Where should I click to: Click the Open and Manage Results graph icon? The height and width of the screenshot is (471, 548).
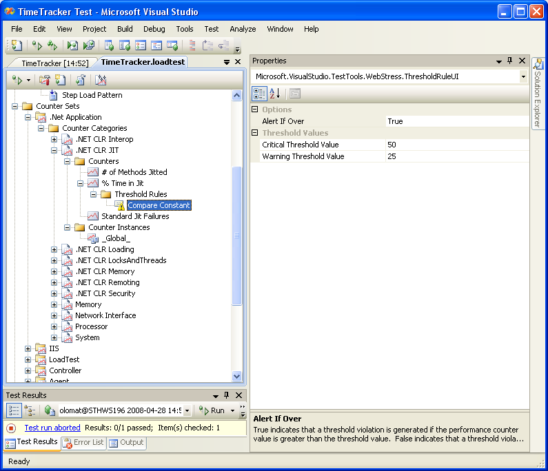101,81
